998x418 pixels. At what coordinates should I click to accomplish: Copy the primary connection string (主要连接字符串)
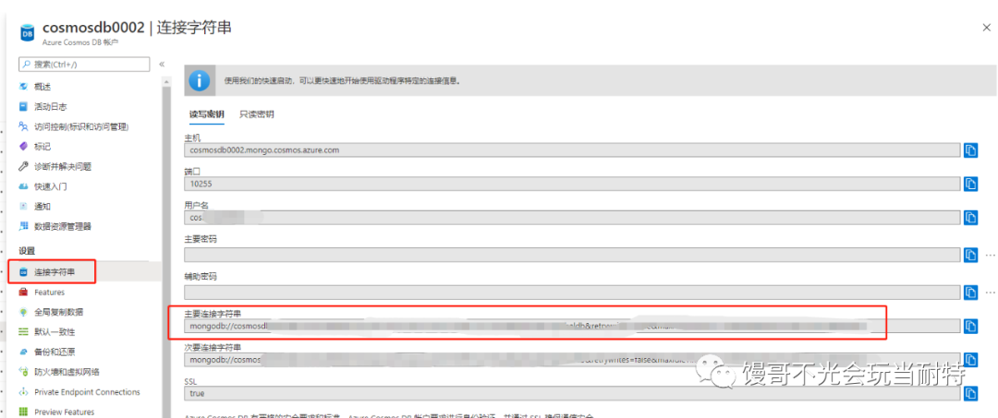coord(970,326)
